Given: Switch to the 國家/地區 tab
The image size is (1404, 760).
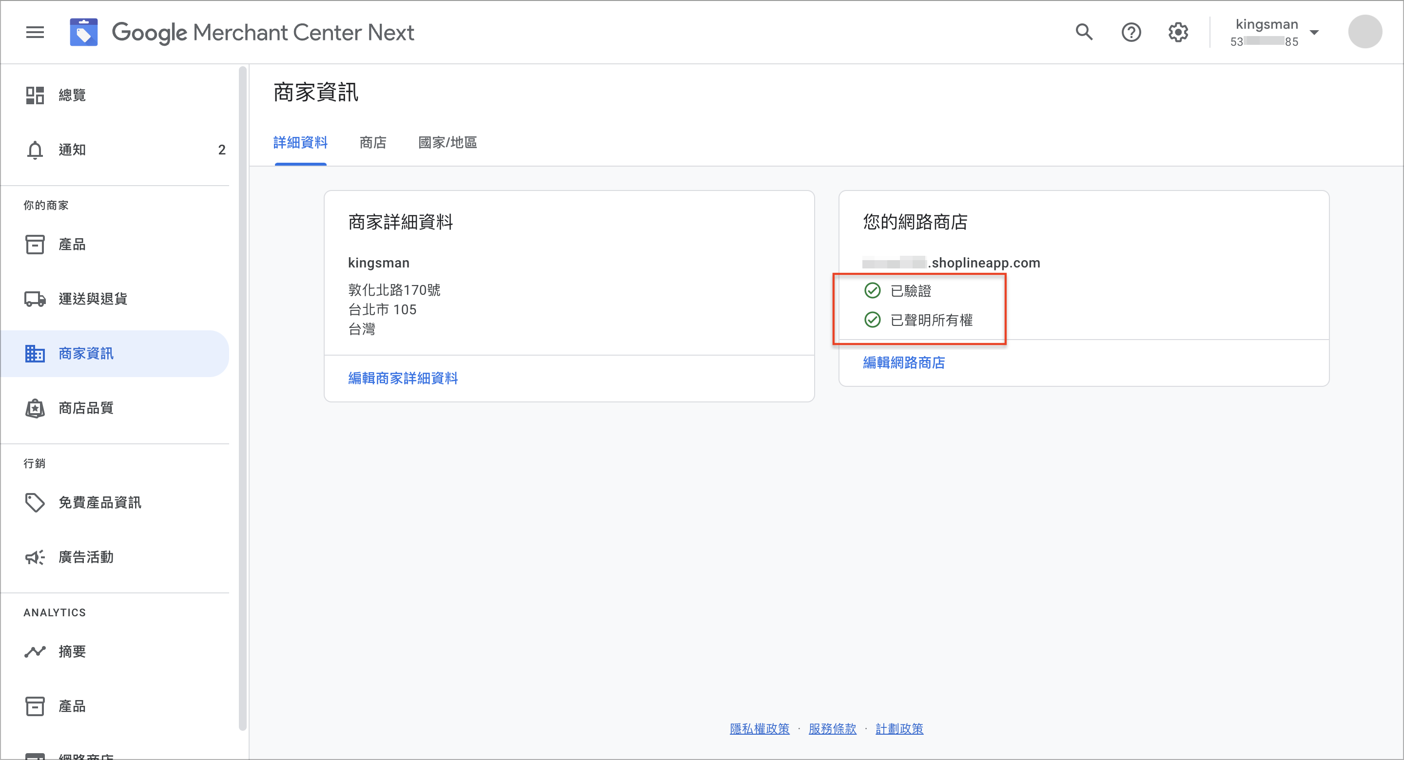Looking at the screenshot, I should click(448, 143).
